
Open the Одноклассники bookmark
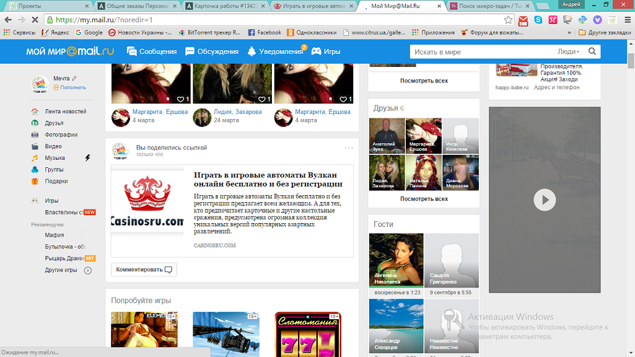click(x=312, y=32)
